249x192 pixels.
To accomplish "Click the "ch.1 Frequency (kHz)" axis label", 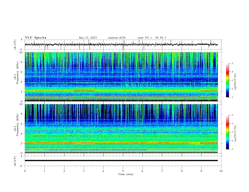I will (x=16, y=73).
